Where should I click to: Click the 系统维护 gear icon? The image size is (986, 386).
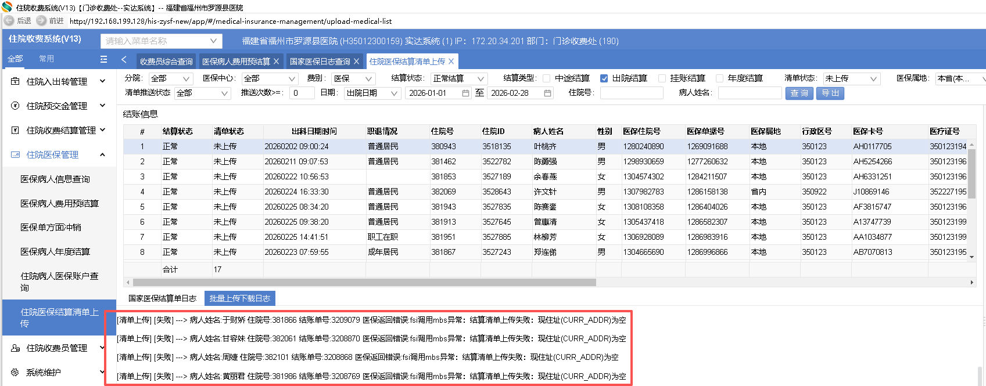pos(15,372)
